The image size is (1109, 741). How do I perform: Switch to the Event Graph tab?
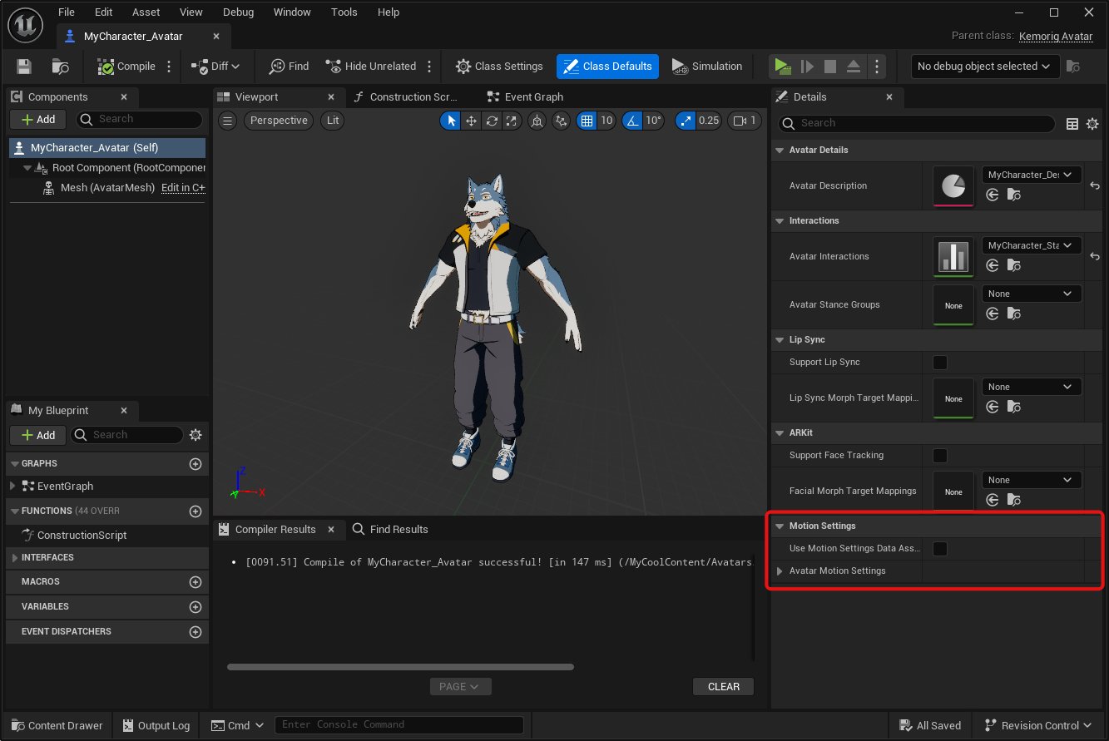(533, 97)
